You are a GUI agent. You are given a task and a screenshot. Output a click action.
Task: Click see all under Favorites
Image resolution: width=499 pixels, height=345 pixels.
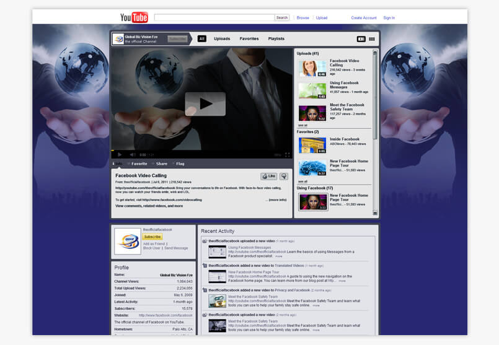click(302, 181)
